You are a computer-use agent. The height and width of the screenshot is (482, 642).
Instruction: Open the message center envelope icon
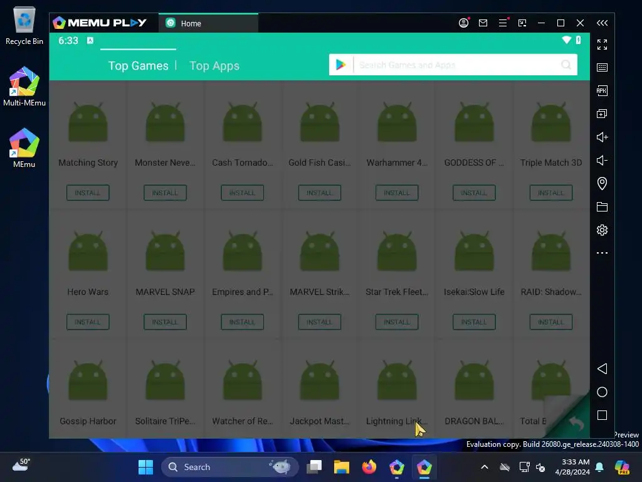[483, 23]
